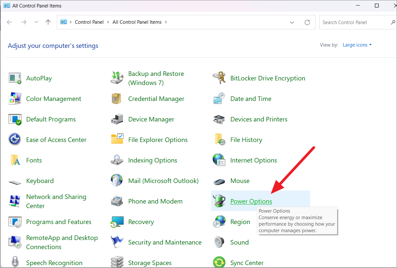The height and width of the screenshot is (268, 397).
Task: Click the Recovery icon
Action: tap(117, 222)
